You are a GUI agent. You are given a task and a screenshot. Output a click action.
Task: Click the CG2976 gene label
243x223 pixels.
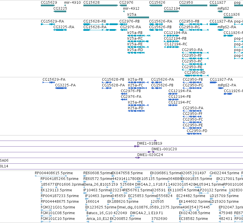click(x=126, y=3)
